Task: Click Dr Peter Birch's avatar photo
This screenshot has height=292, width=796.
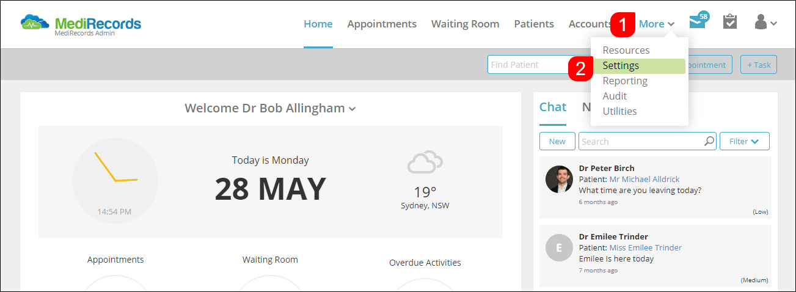Action: (559, 179)
